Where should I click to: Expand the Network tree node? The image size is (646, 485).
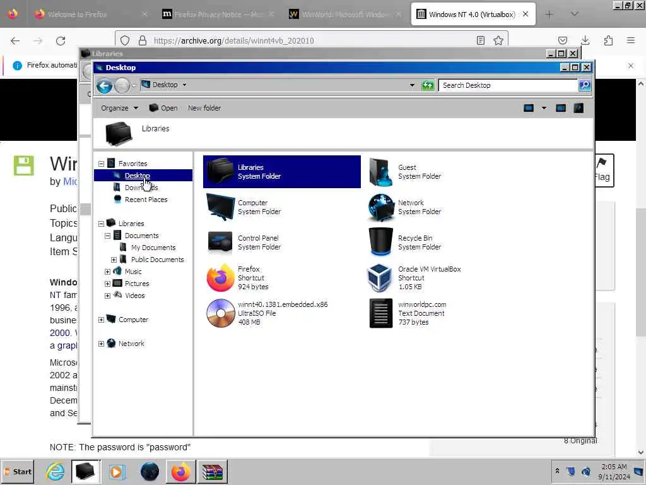(102, 344)
